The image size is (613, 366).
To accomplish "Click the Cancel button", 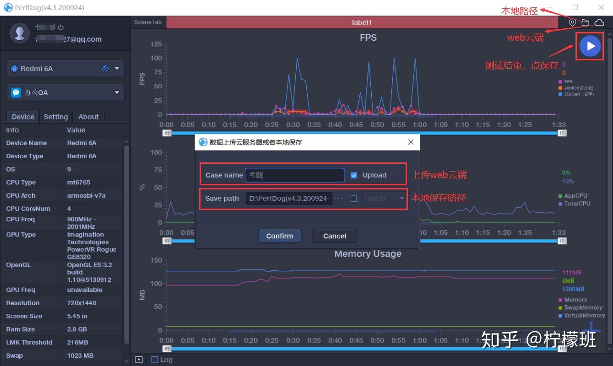I will (x=335, y=236).
